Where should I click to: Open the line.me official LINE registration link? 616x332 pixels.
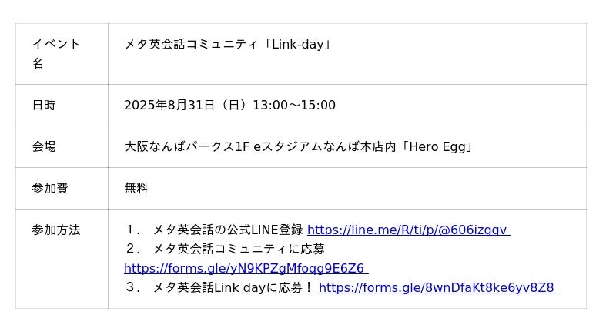pyautogui.click(x=408, y=230)
